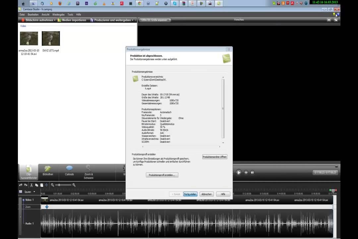This screenshot has height=239, width=358.
Task: Click the Bildschirm aufnehmen record icon
Action: click(x=23, y=20)
